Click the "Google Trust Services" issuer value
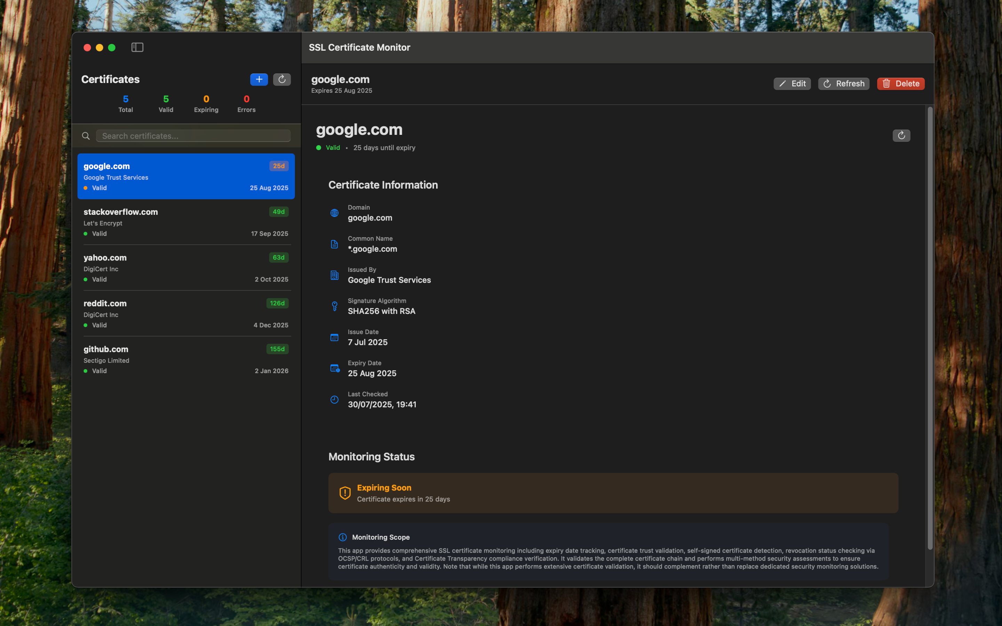This screenshot has height=626, width=1002. click(389, 280)
